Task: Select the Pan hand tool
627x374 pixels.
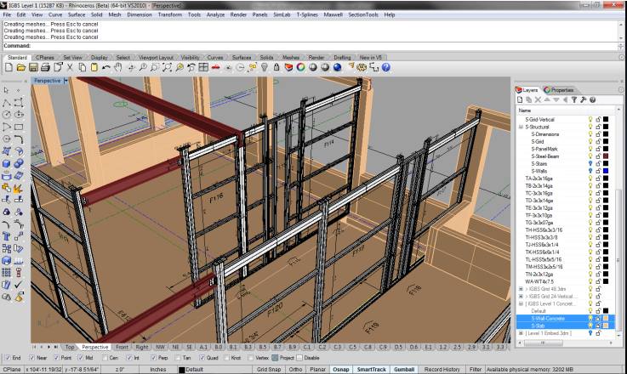Action: tap(118, 67)
